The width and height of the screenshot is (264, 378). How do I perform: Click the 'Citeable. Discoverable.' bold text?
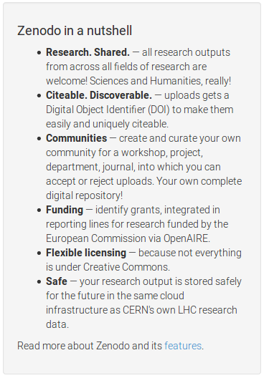coord(99,95)
